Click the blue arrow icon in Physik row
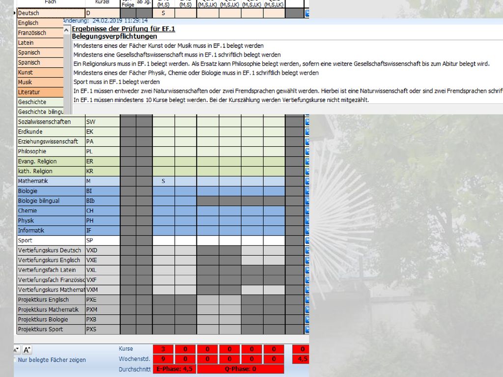The height and width of the screenshot is (377, 503). pyautogui.click(x=307, y=220)
